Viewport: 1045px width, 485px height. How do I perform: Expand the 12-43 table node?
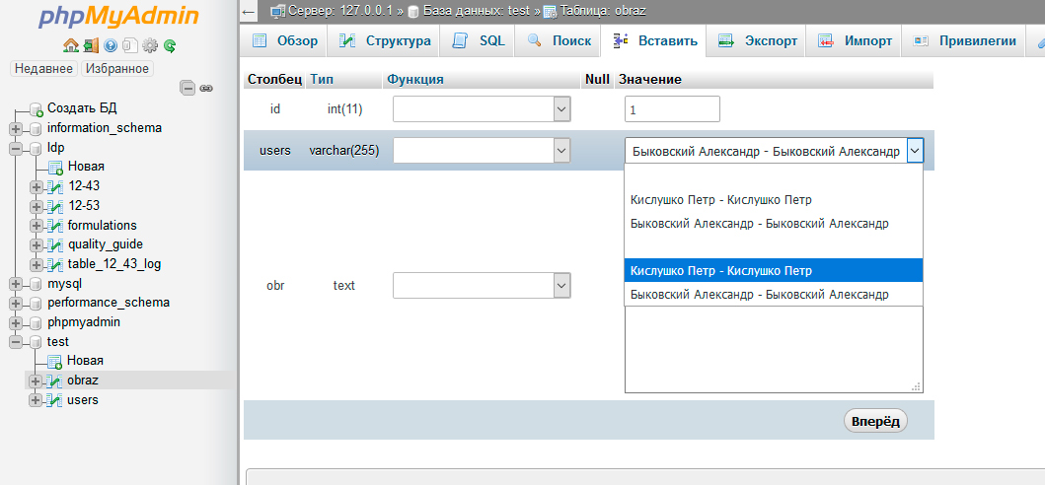tap(36, 187)
